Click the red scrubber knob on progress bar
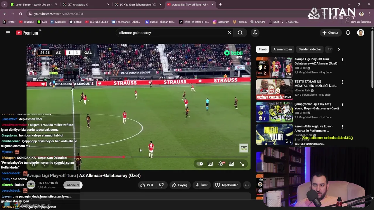Viewport: 374px width, 210px height. [x=124, y=157]
